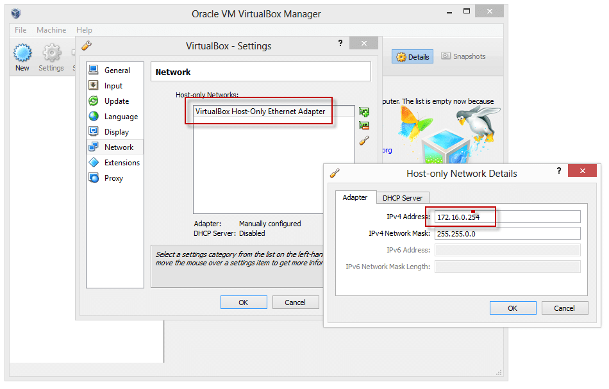This screenshot has width=609, height=389.
Task: Click the IPv4 Network Mask field
Action: [x=507, y=233]
